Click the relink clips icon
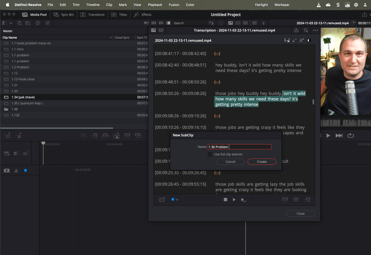The height and width of the screenshot is (255, 371). coord(47,23)
